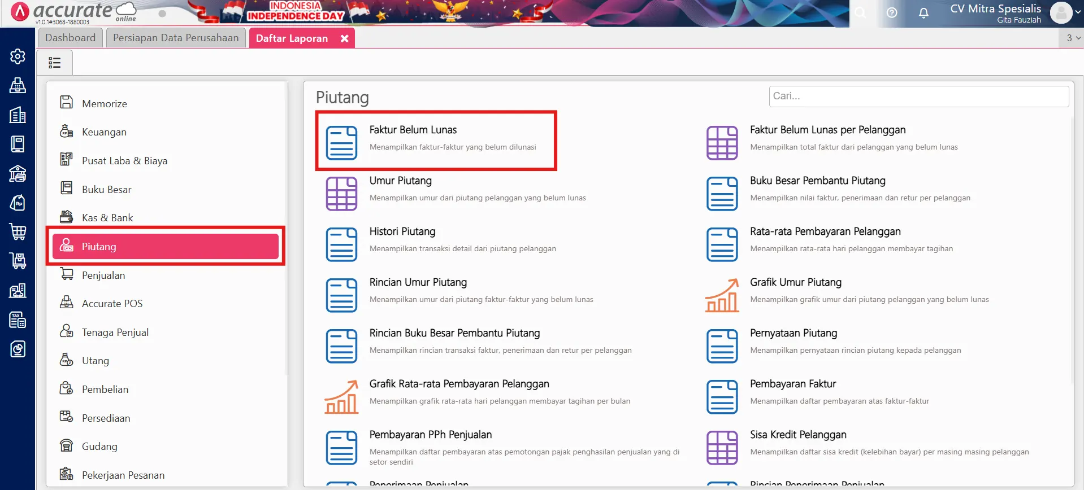This screenshot has height=490, width=1084.
Task: Click the Kas & Bank wallet icon
Action: 67,216
